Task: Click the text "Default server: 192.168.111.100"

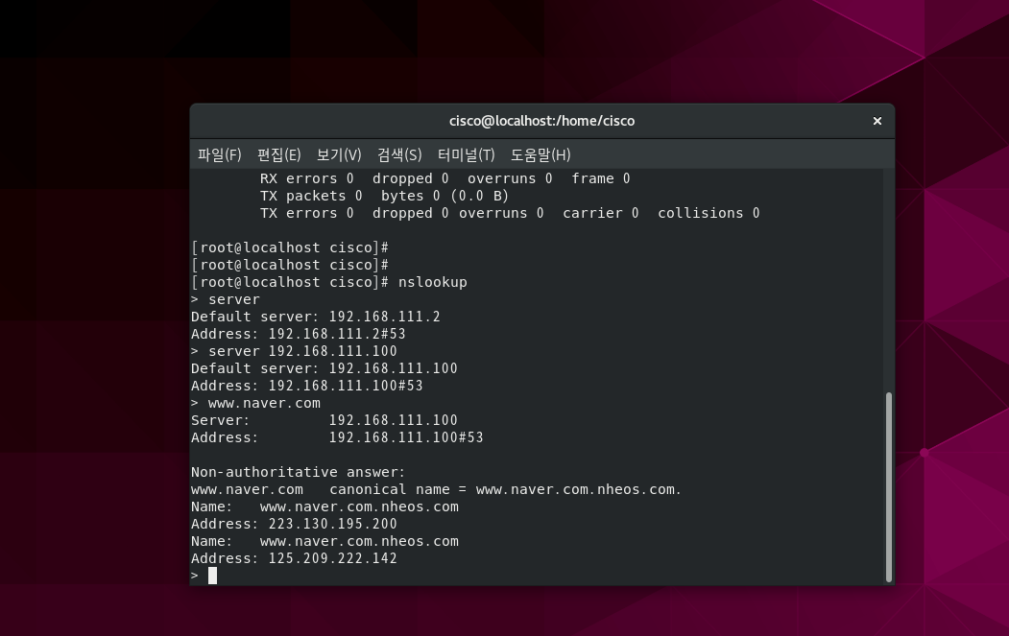Action: coord(324,368)
